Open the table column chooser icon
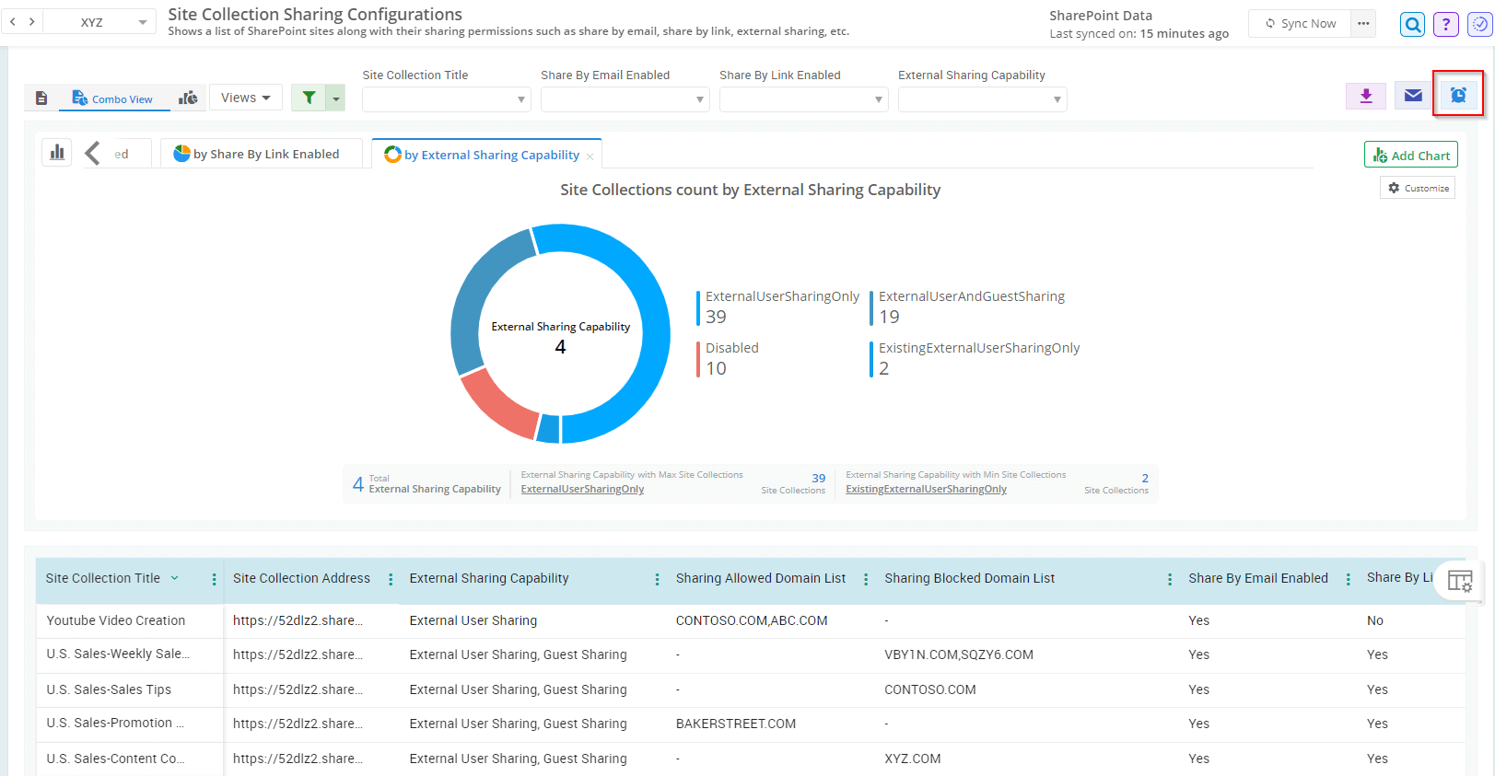 pyautogui.click(x=1460, y=581)
